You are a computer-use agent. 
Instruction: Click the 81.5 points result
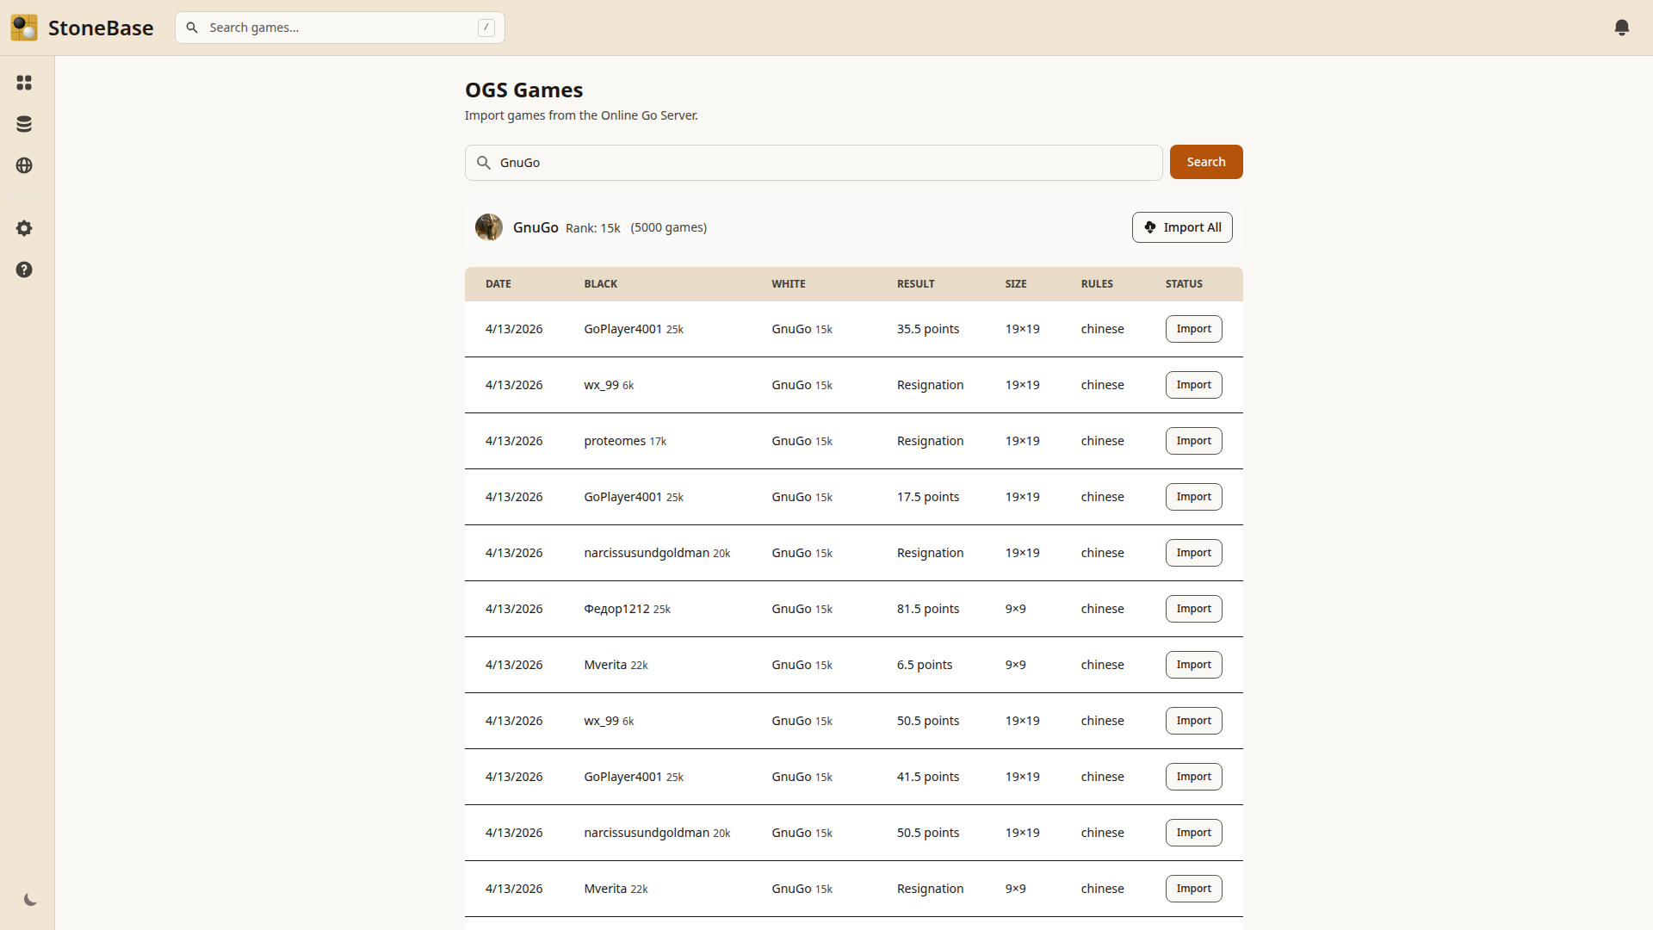928,609
